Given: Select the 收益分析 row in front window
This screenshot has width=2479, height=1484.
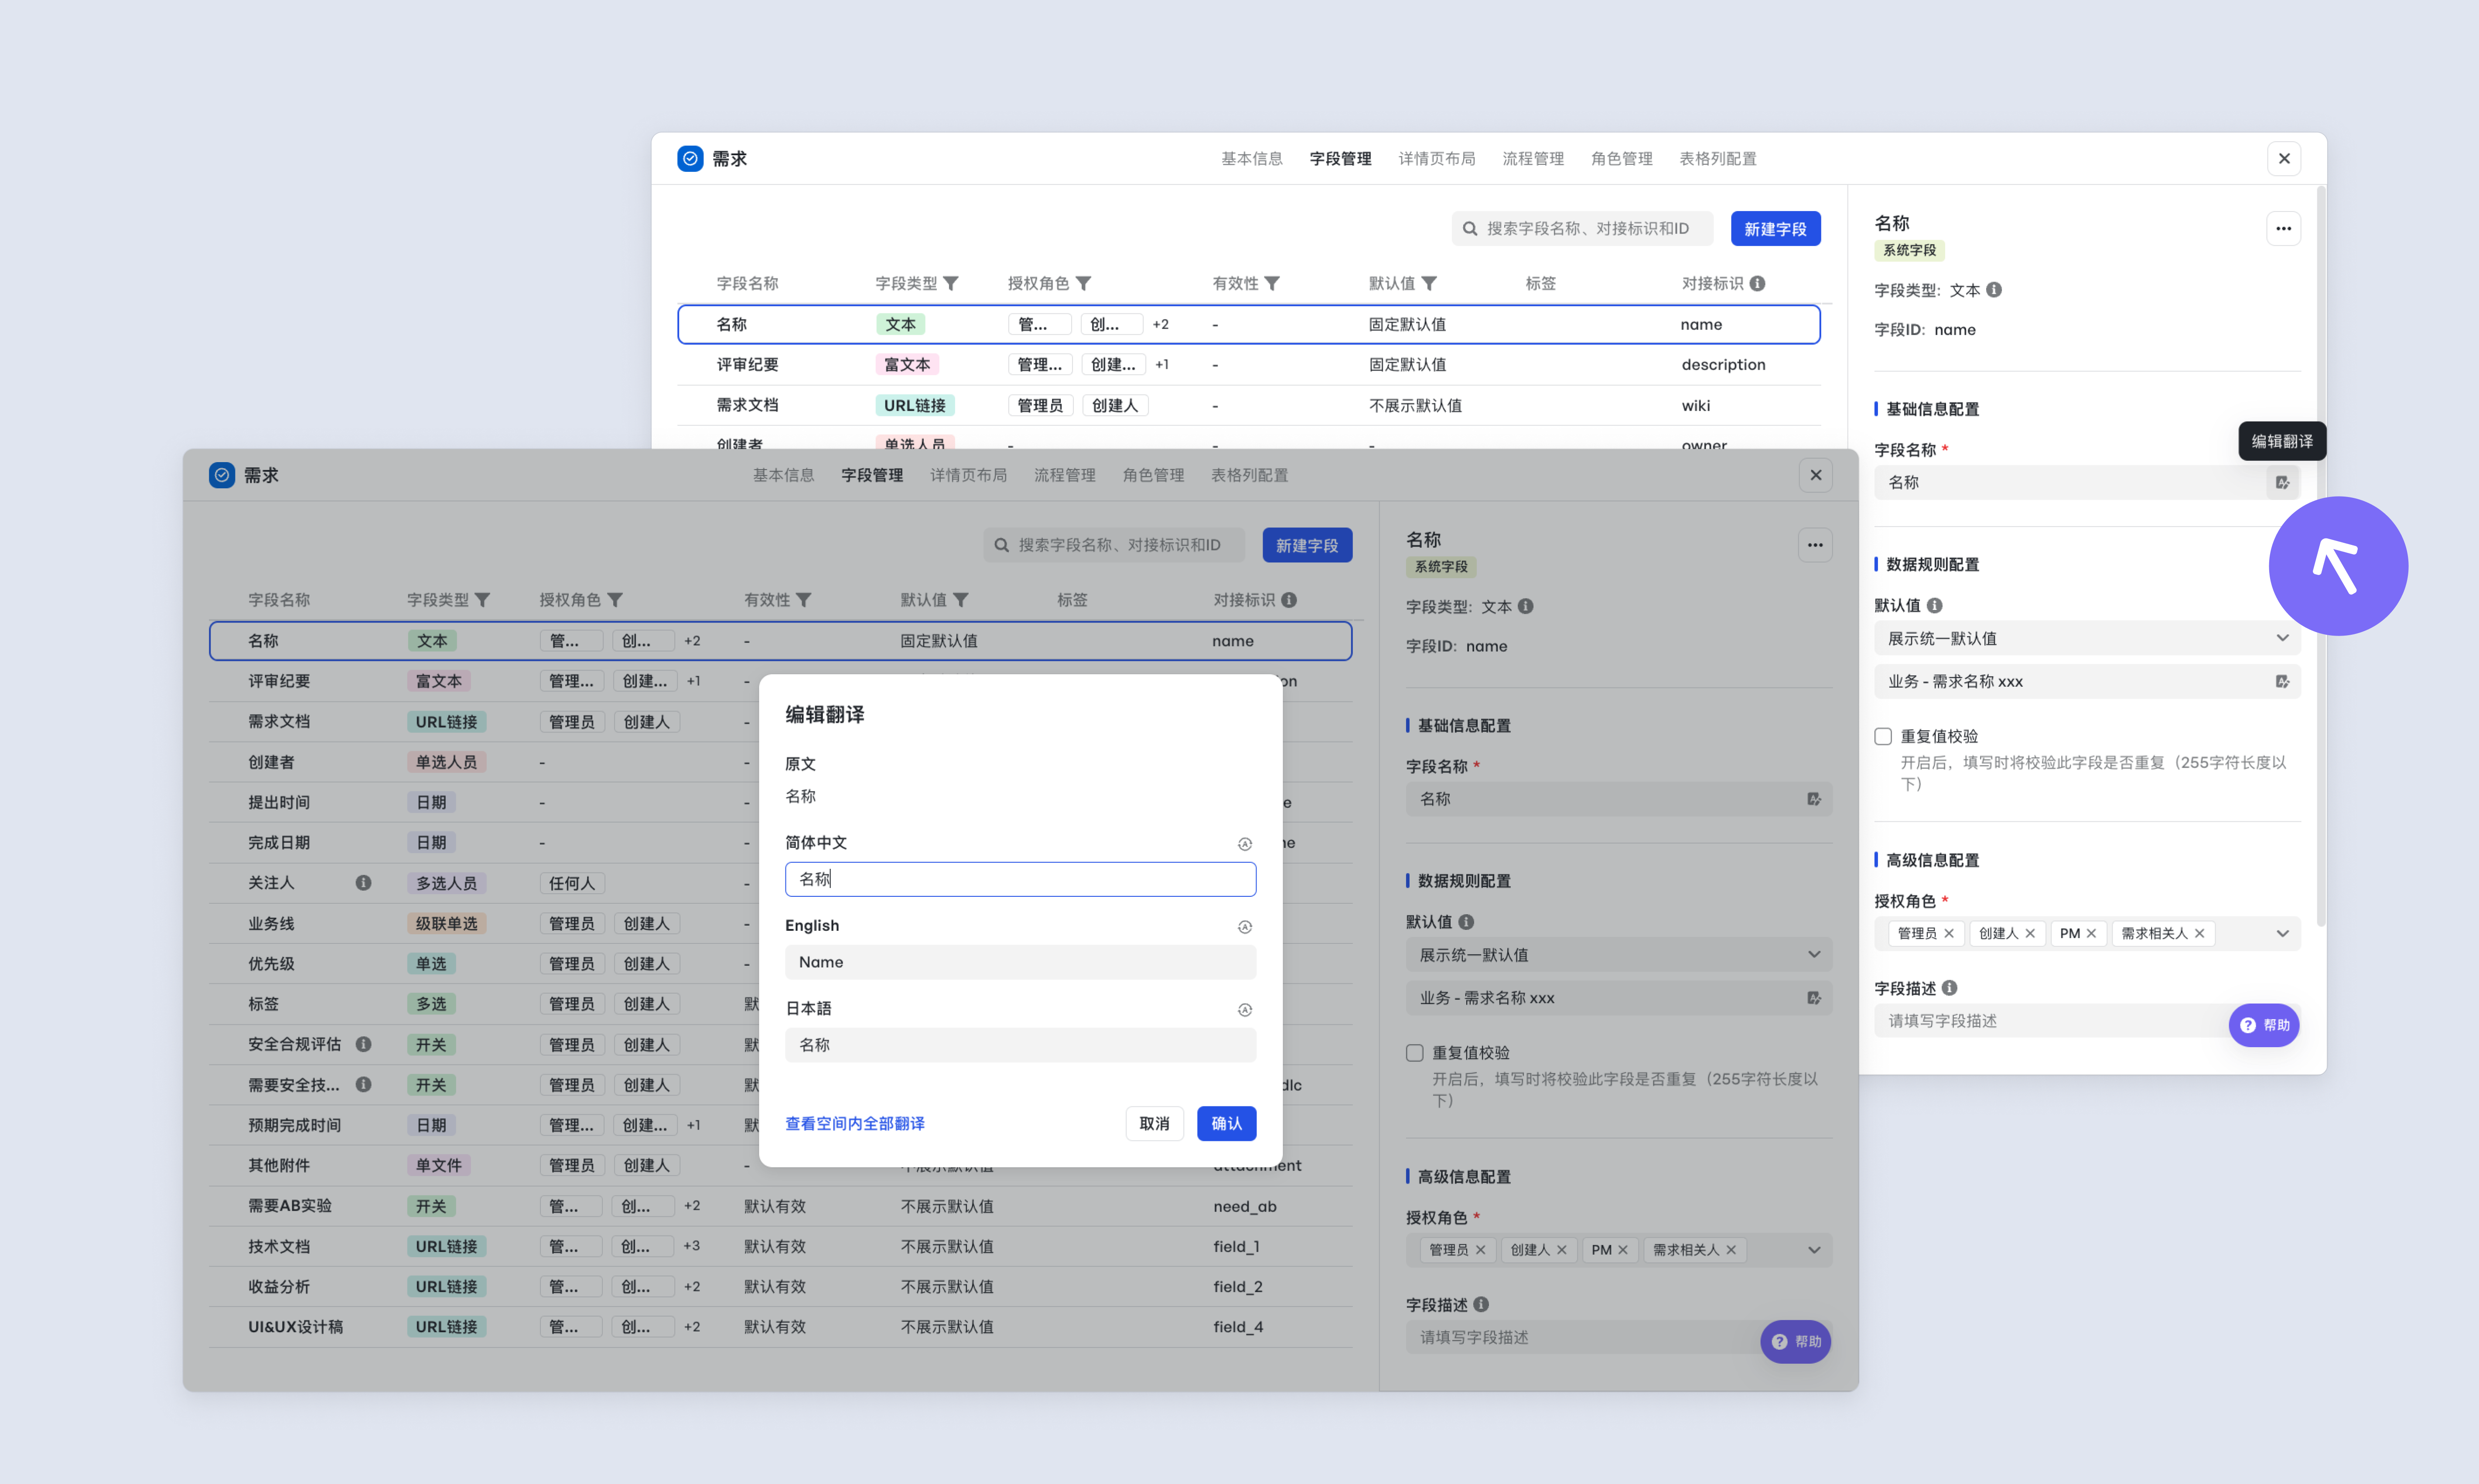Looking at the screenshot, I should [x=780, y=1287].
